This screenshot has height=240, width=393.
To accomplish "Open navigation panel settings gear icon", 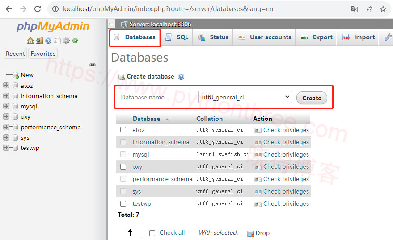I will coord(66,41).
